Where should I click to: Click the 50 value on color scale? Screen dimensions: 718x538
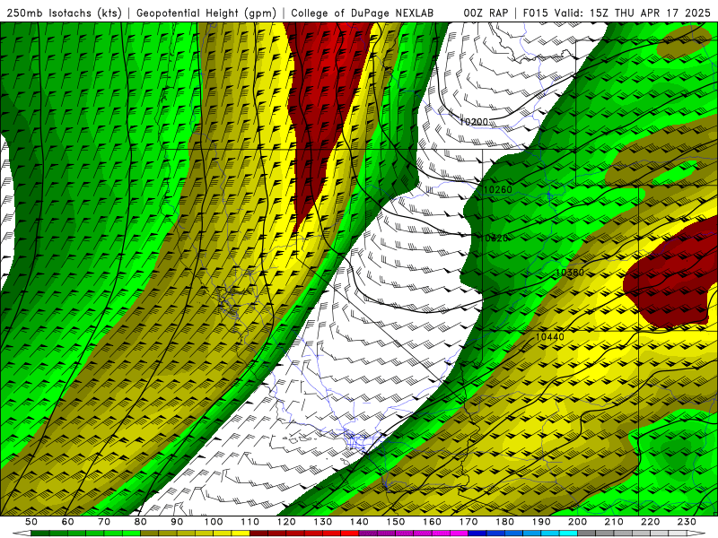coord(31,522)
